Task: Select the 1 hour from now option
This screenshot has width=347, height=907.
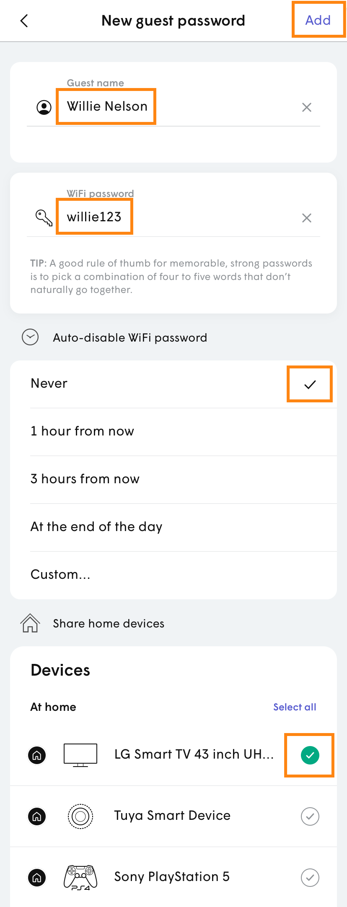Action: click(x=82, y=431)
